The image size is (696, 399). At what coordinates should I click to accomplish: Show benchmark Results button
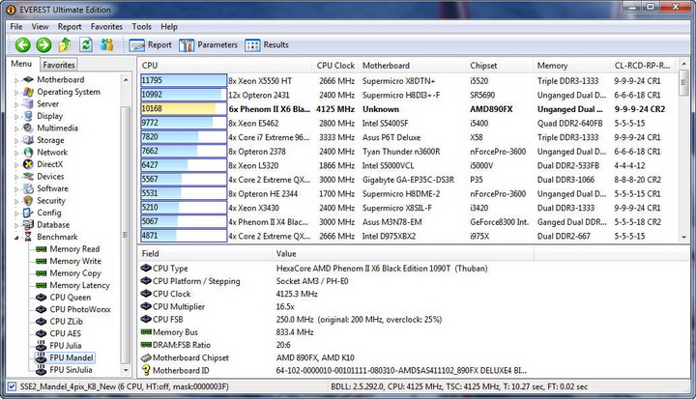pyautogui.click(x=267, y=44)
